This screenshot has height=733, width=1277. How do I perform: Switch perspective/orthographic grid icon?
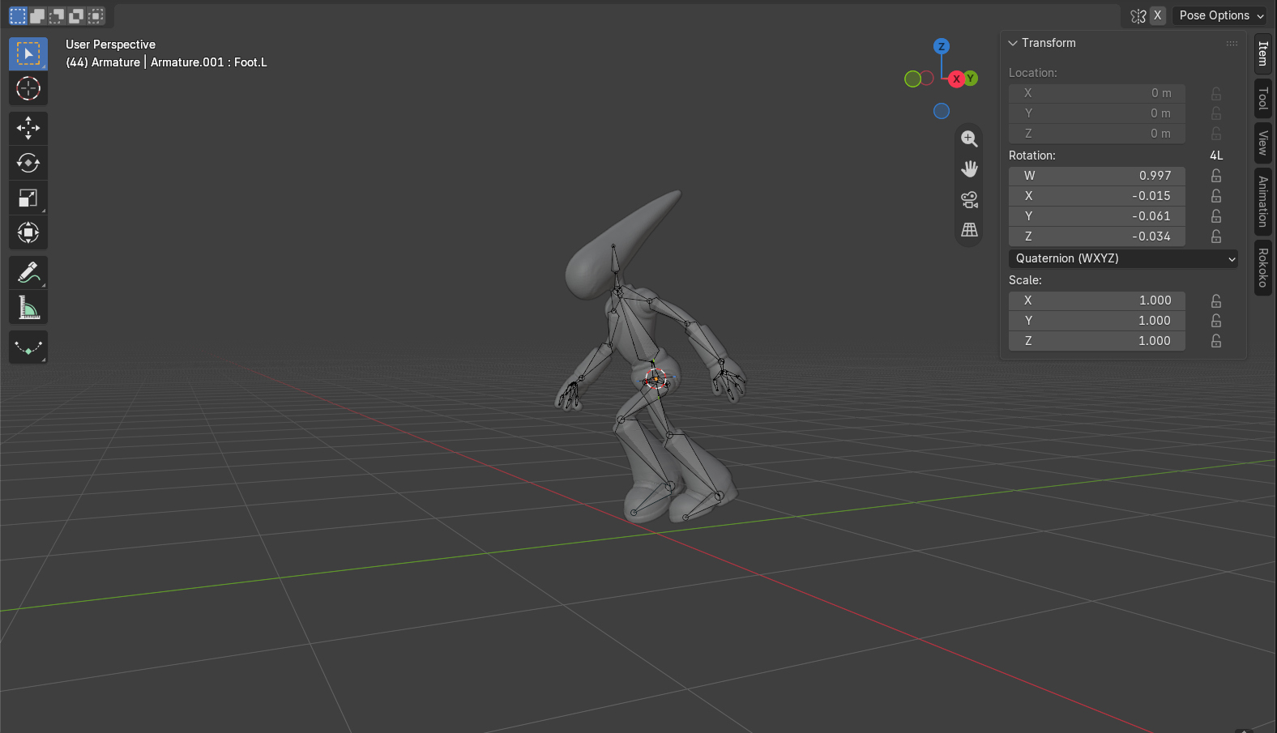(969, 230)
